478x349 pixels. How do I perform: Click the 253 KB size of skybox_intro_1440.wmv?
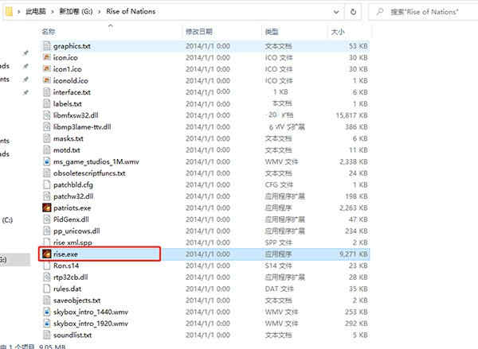356,312
